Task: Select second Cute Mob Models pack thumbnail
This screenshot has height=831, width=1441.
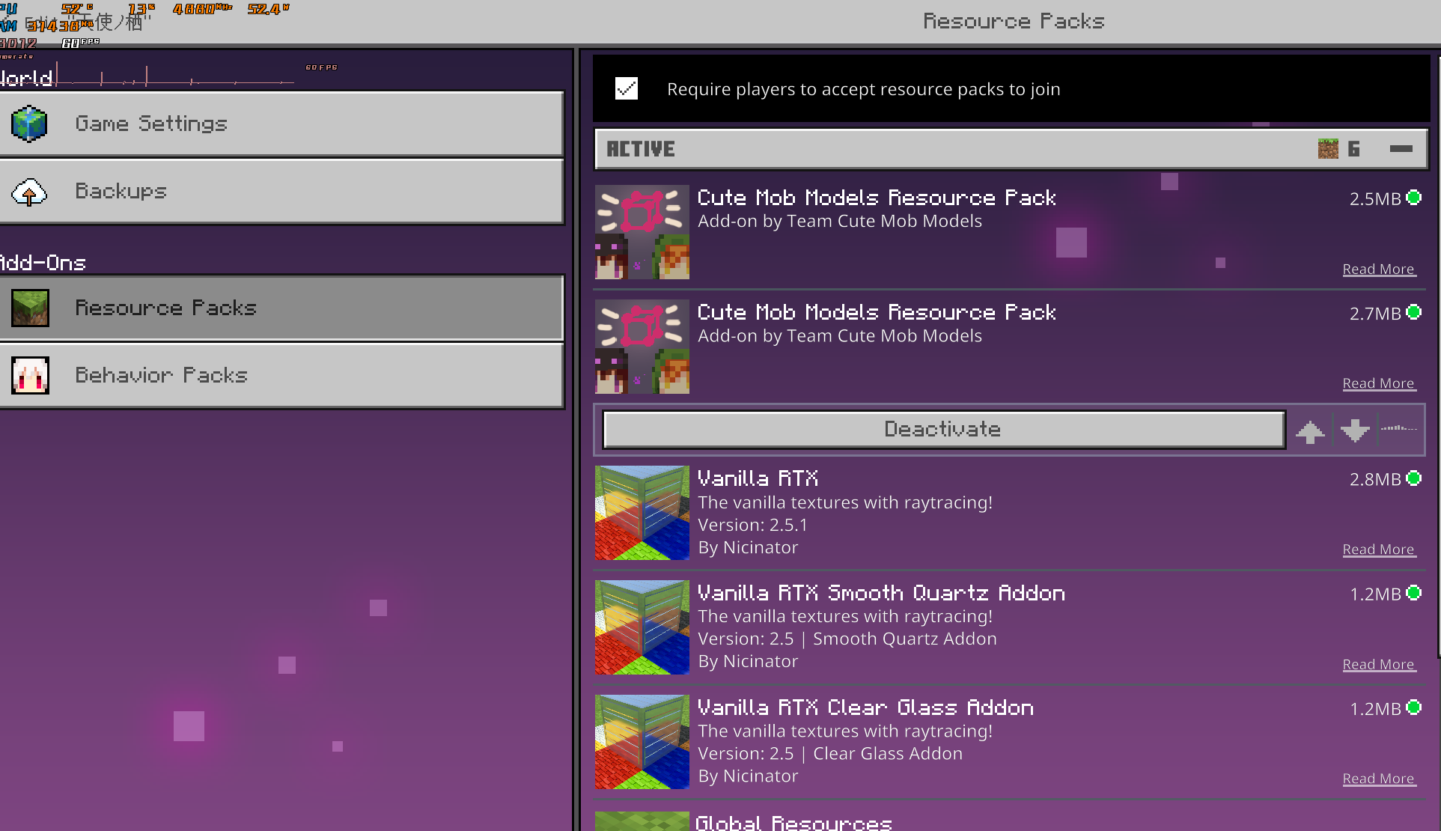Action: pos(642,347)
